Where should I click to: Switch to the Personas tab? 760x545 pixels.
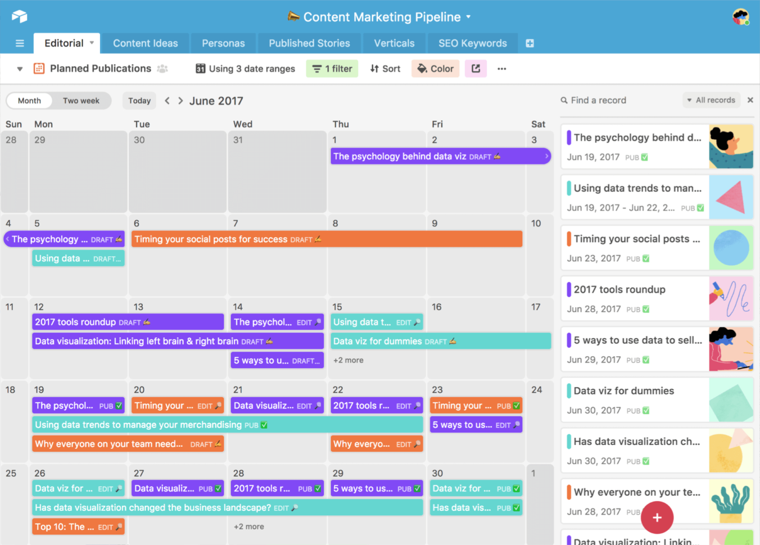coord(223,43)
